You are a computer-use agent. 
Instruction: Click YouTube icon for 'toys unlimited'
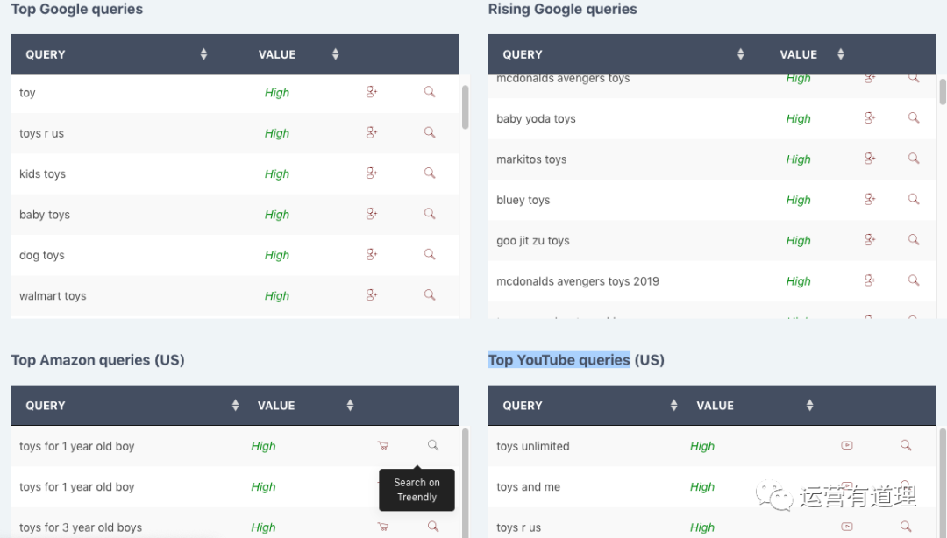[x=846, y=446]
